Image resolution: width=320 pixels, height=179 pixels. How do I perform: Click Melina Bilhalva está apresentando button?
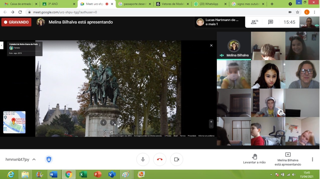point(288,159)
